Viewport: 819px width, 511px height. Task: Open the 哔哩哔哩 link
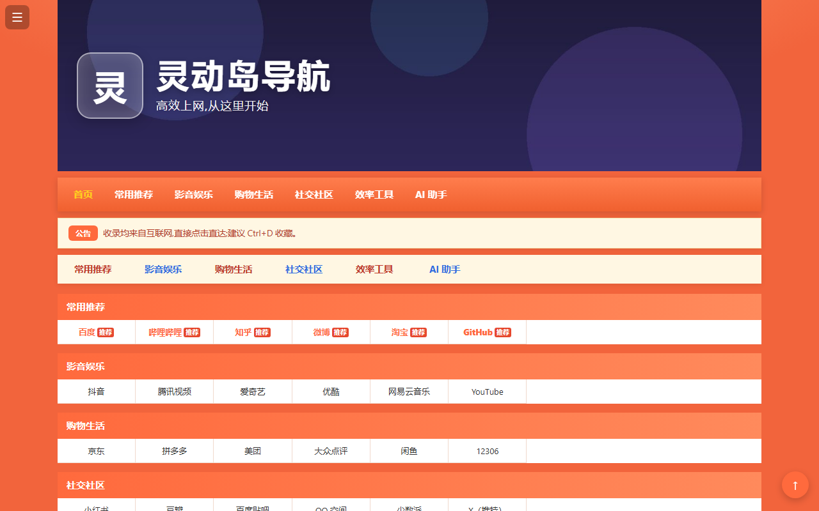pos(165,332)
